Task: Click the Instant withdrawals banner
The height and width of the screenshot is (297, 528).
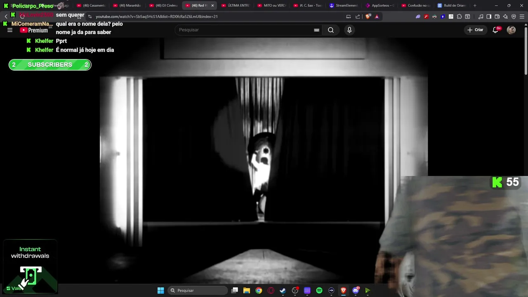Action: 30,266
